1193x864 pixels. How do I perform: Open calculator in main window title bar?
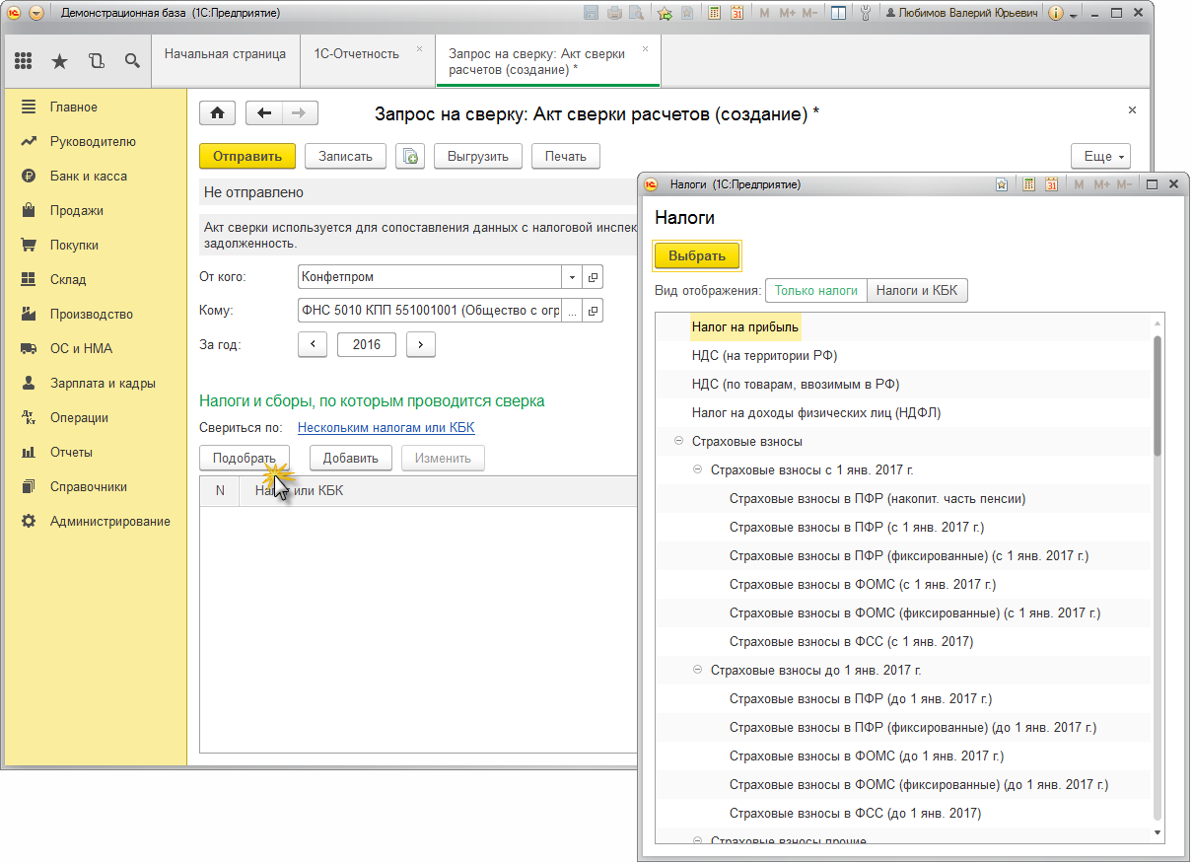tap(716, 14)
